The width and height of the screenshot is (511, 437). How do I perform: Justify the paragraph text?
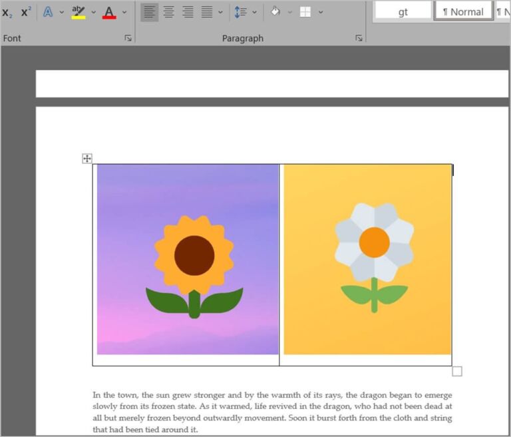(207, 12)
